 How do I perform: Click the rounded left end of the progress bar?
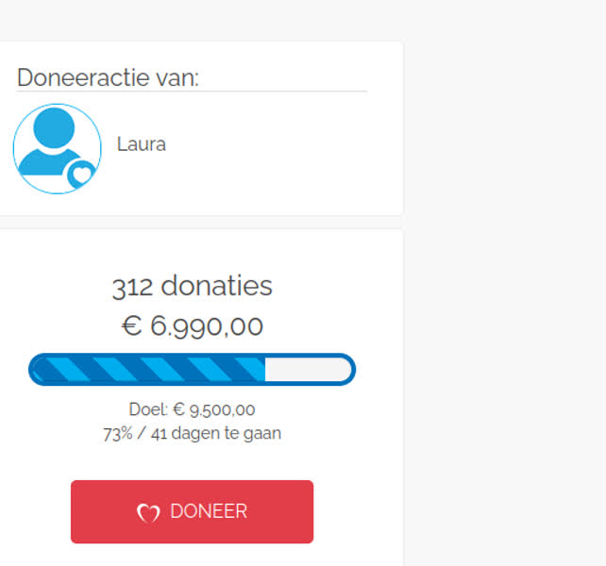[x=37, y=370]
